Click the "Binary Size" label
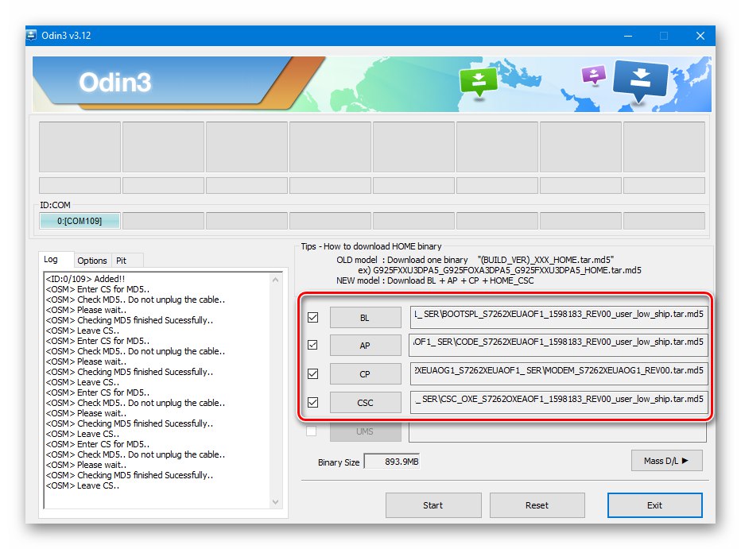 click(339, 462)
